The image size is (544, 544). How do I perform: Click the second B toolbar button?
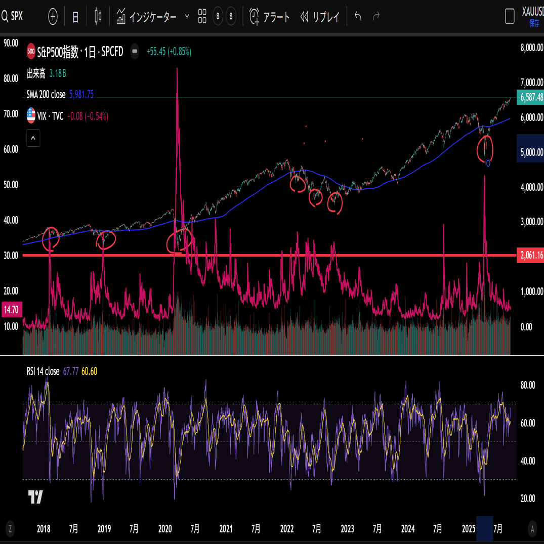coord(231,16)
